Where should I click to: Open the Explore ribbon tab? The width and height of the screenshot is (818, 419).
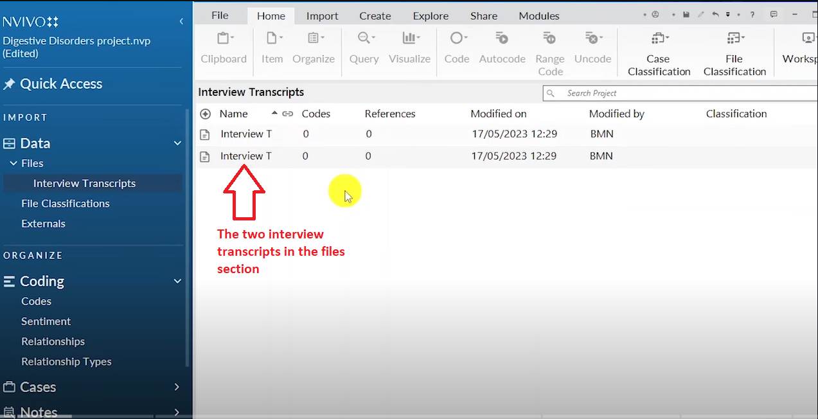[430, 15]
